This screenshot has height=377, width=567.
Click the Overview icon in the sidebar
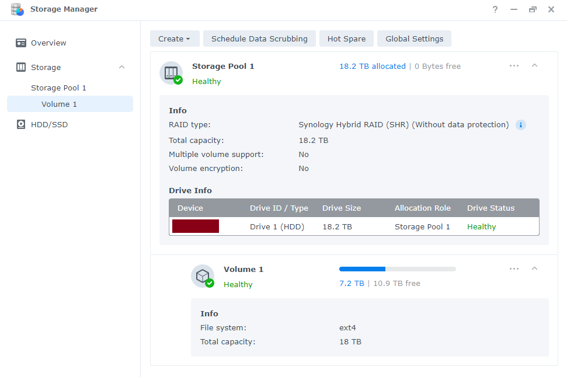21,43
